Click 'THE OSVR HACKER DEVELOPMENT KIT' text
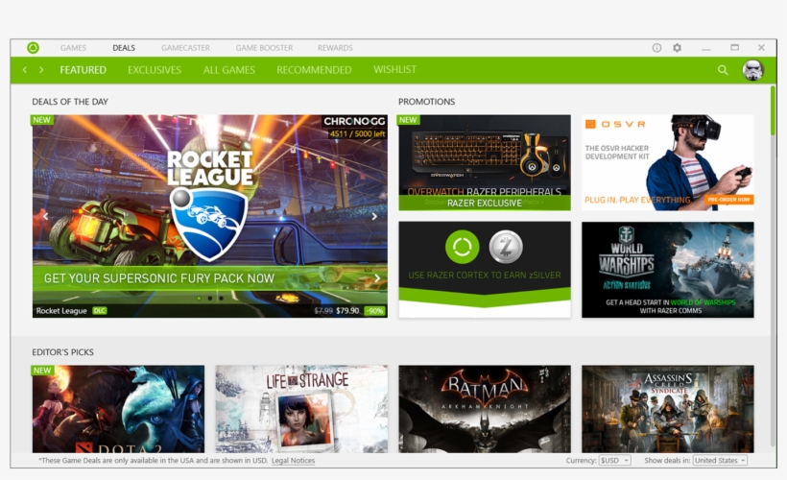Viewport: 787px width, 480px height. pos(617,152)
